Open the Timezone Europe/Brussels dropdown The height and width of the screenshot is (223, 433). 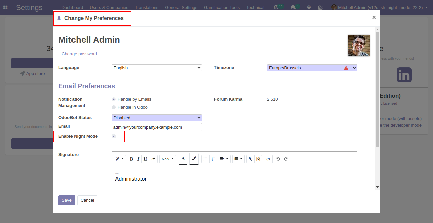[x=312, y=68]
